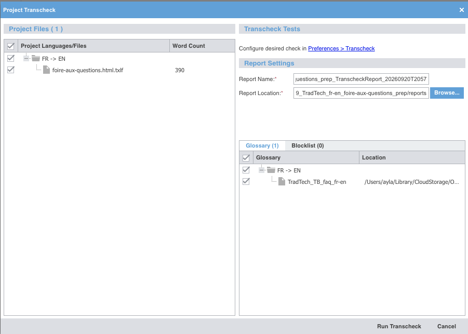This screenshot has width=468, height=334.
Task: Click the Word Count column header
Action: coord(202,46)
